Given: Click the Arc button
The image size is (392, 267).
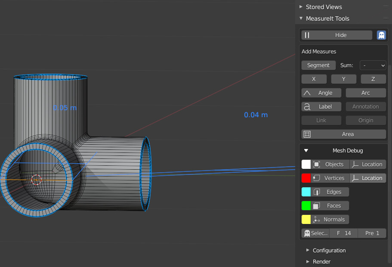Looking at the screenshot, I should coord(366,93).
